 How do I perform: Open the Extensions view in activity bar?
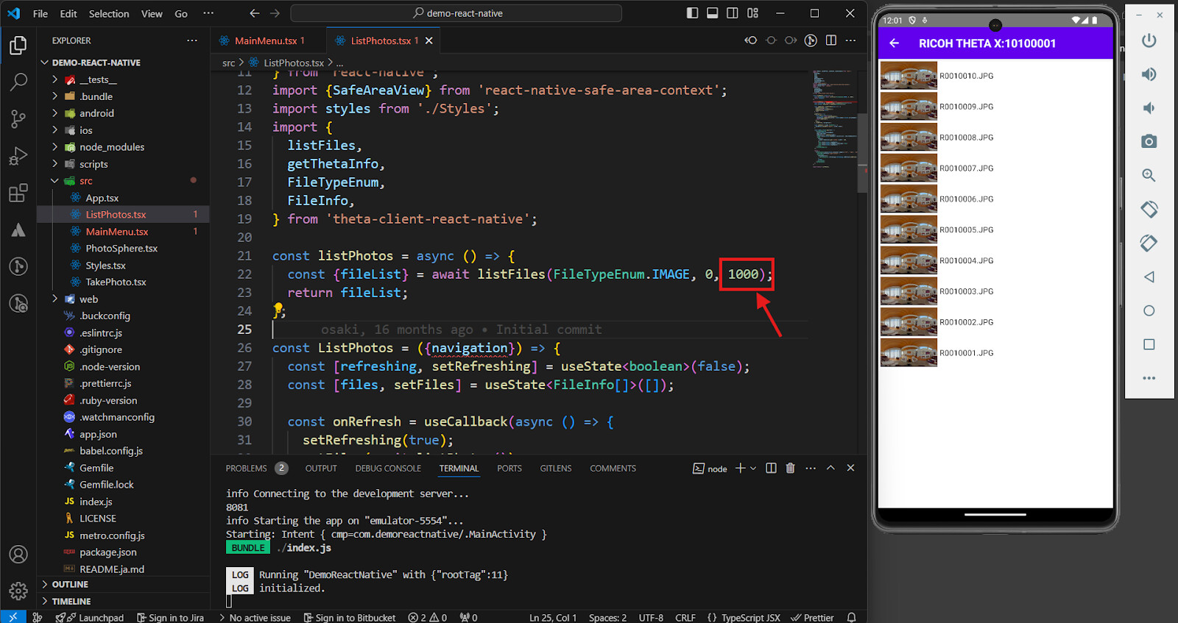18,193
